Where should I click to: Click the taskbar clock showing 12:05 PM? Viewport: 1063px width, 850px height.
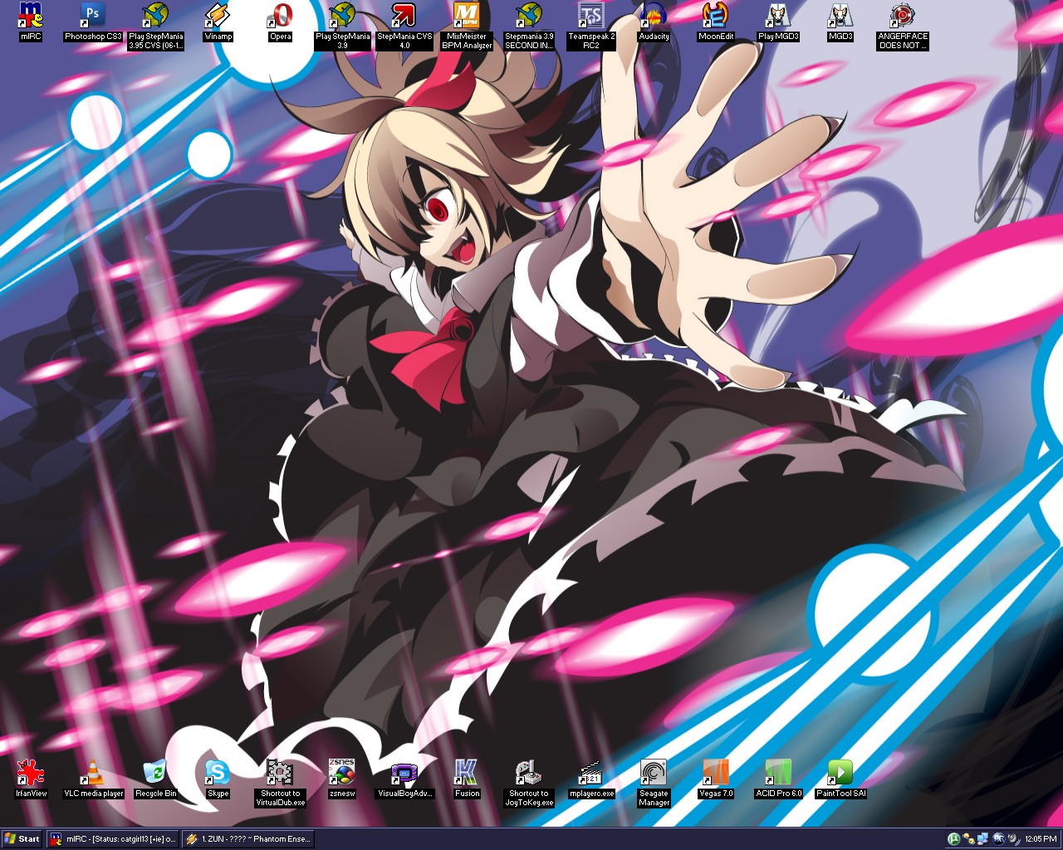pyautogui.click(x=1041, y=838)
